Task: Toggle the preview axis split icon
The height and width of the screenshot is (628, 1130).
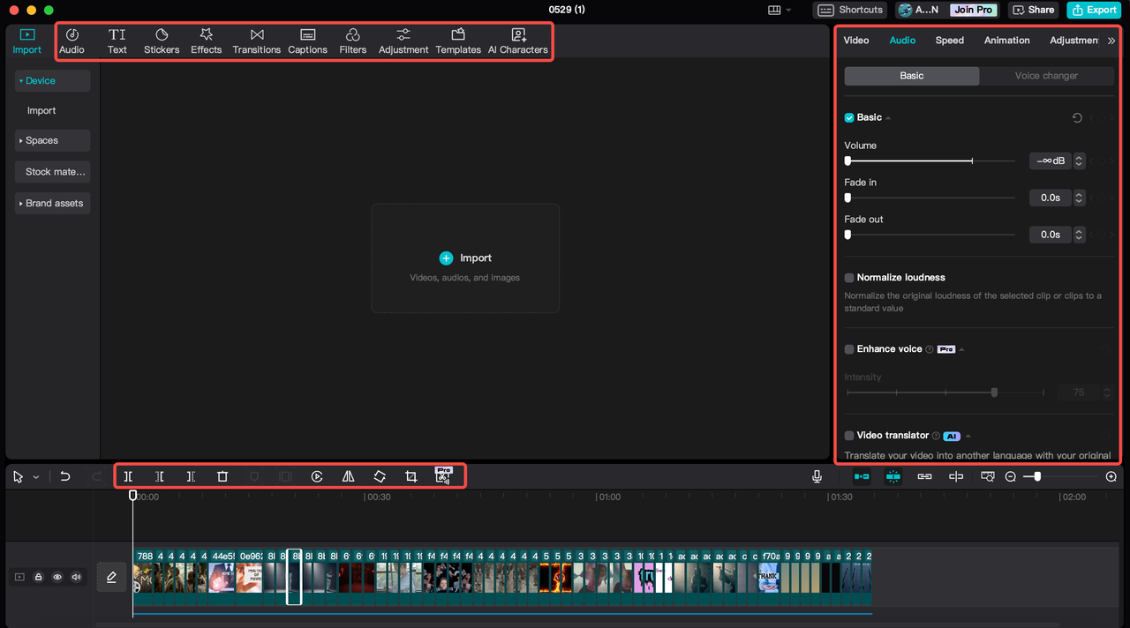Action: pos(956,476)
